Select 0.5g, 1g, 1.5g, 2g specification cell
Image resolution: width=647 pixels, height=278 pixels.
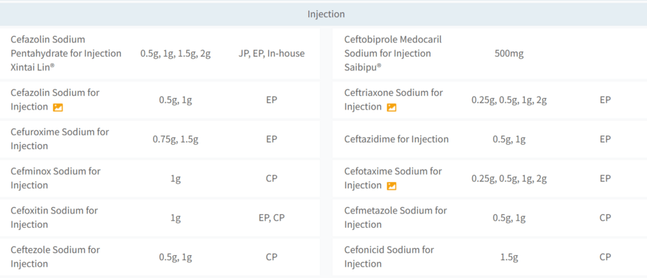pos(175,54)
